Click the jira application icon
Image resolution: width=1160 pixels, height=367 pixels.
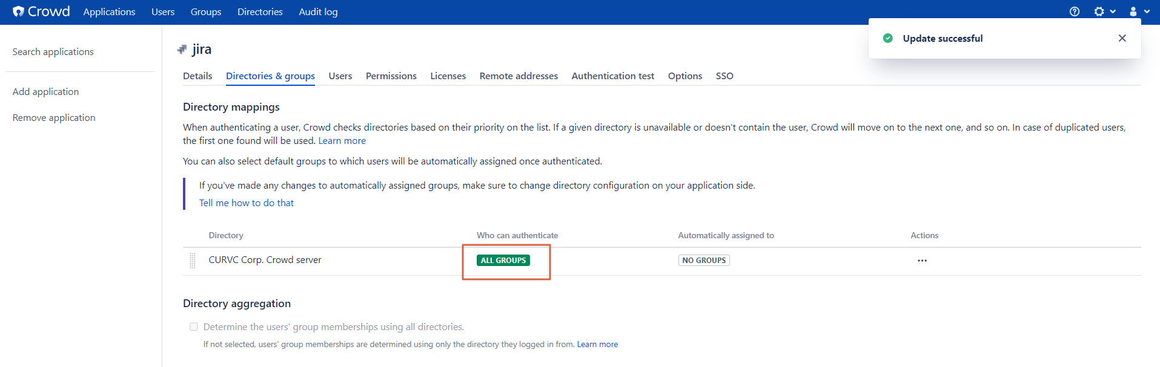pyautogui.click(x=182, y=50)
